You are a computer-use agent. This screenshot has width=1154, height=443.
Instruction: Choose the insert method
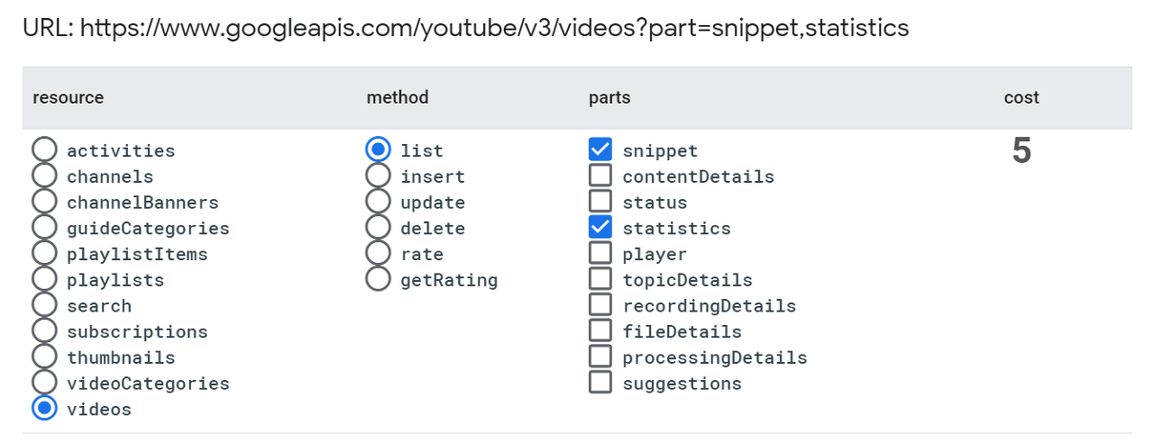(x=379, y=176)
